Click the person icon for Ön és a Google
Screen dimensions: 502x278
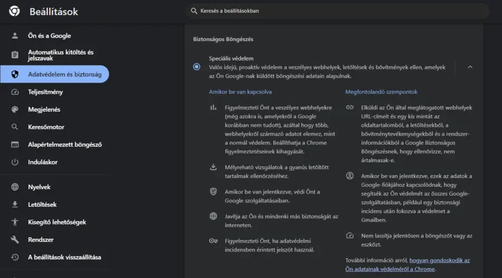pos(15,36)
